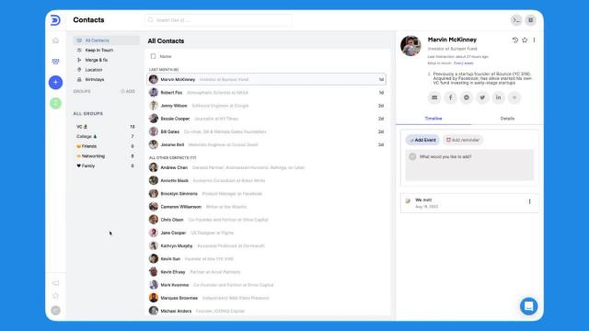Click the Add Event button
The width and height of the screenshot is (589, 331).
click(x=423, y=140)
